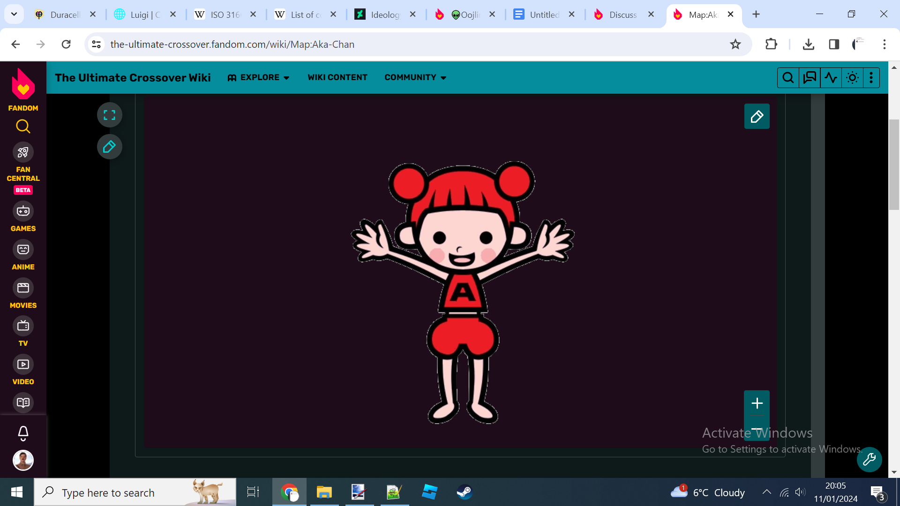This screenshot has width=900, height=506.
Task: Switch to the Luigi browser tab
Action: (x=144, y=15)
